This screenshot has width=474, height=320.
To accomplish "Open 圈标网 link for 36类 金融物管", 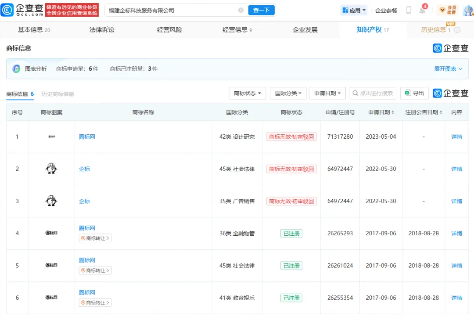I will [x=87, y=228].
